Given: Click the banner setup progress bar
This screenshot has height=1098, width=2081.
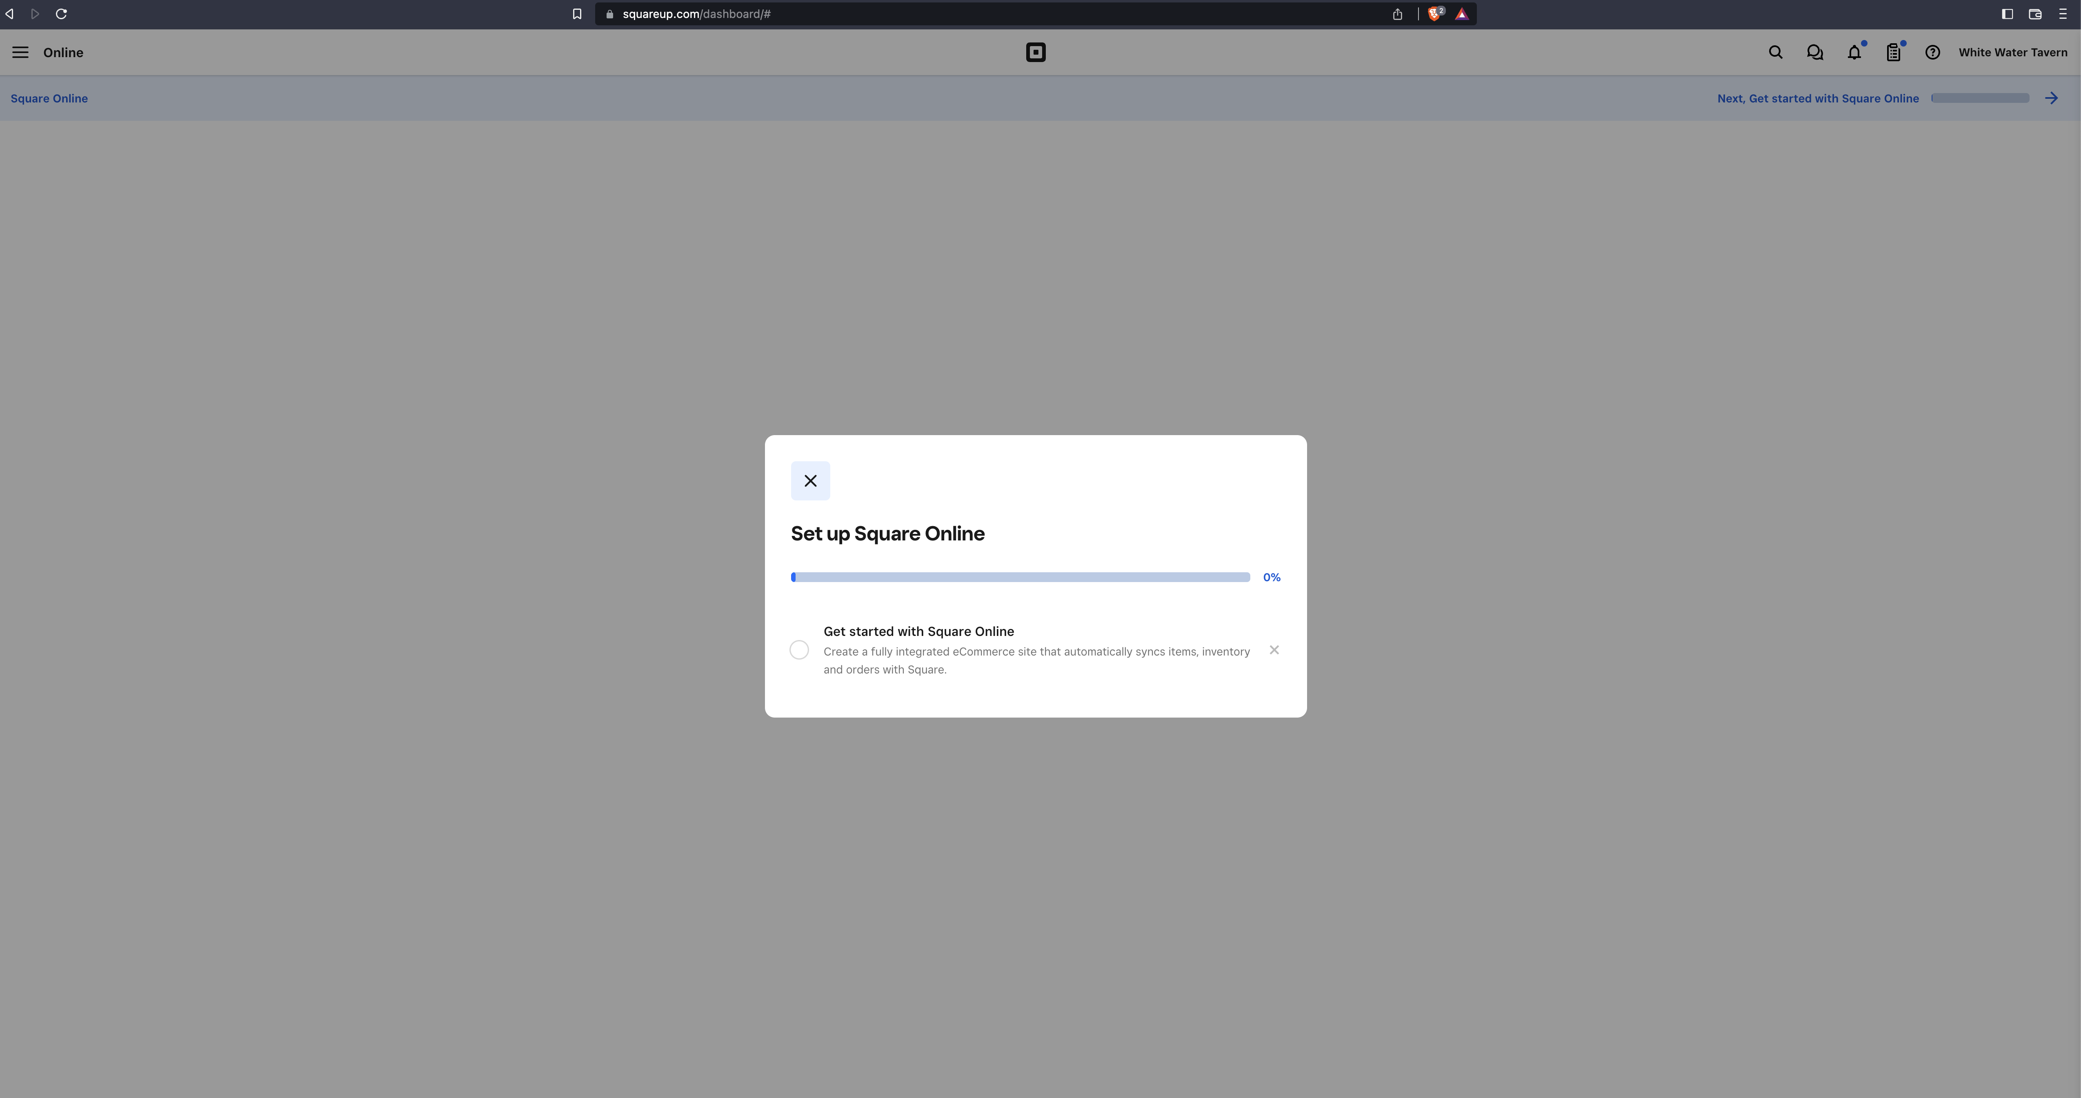Looking at the screenshot, I should coord(1980,98).
